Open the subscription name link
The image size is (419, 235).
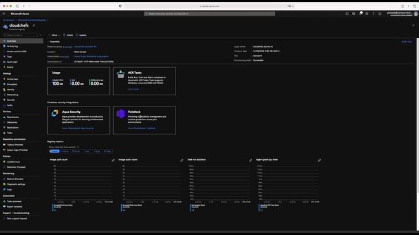[x=92, y=57]
